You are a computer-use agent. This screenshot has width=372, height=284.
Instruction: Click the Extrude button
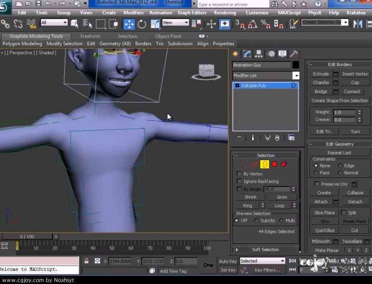coord(321,74)
